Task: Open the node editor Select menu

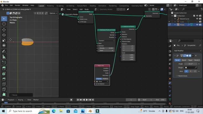Action: 75,9
